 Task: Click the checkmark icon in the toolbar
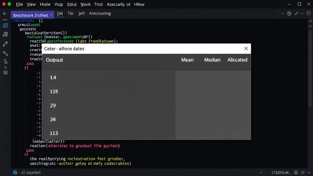coord(296,13)
